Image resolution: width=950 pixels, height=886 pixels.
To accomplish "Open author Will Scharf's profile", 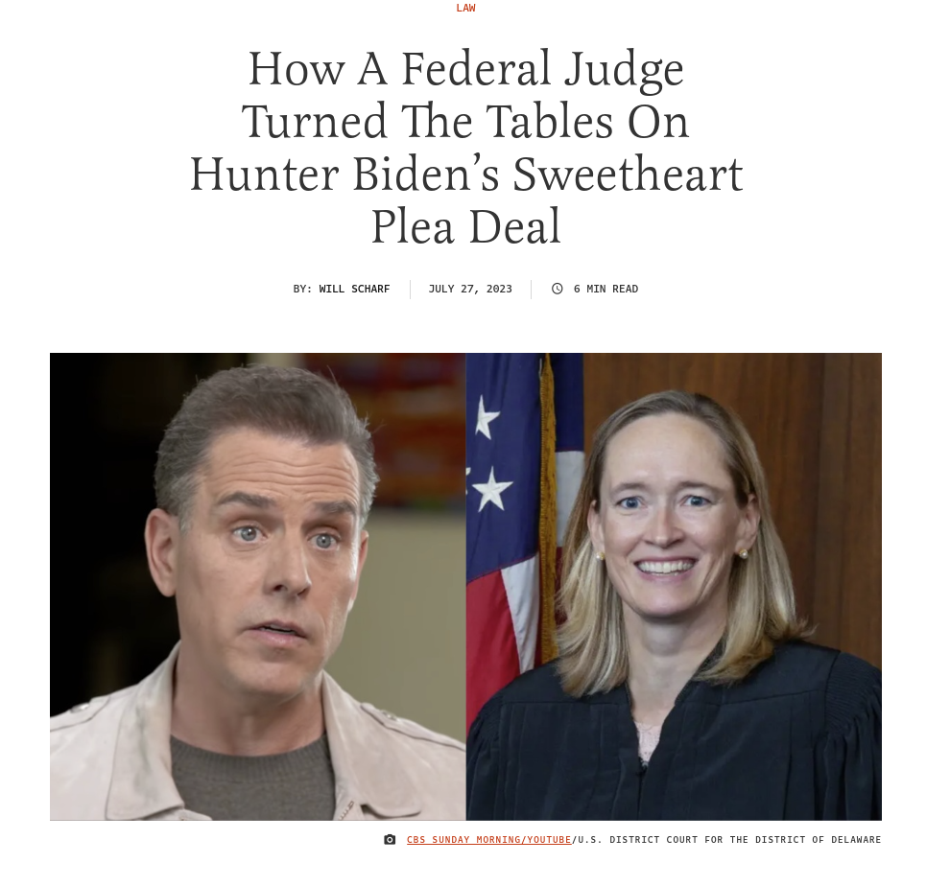I will 354,289.
